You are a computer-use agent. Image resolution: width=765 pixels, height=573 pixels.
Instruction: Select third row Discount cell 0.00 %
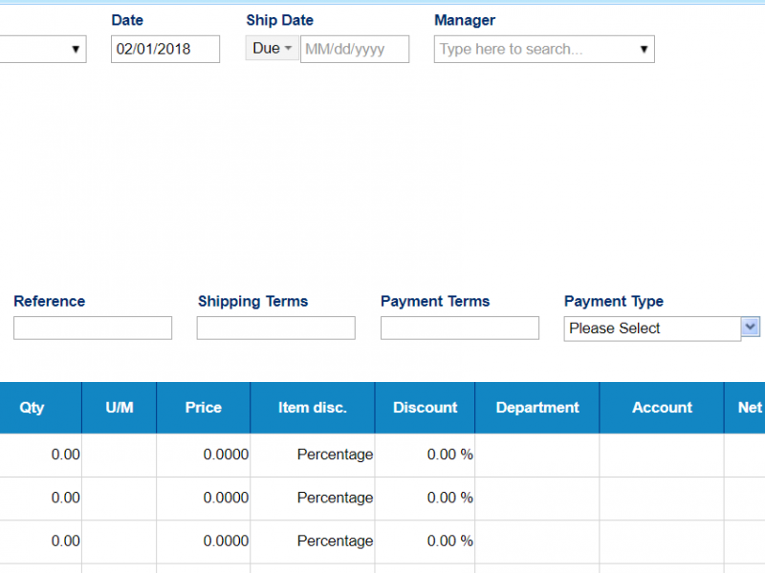pos(425,541)
